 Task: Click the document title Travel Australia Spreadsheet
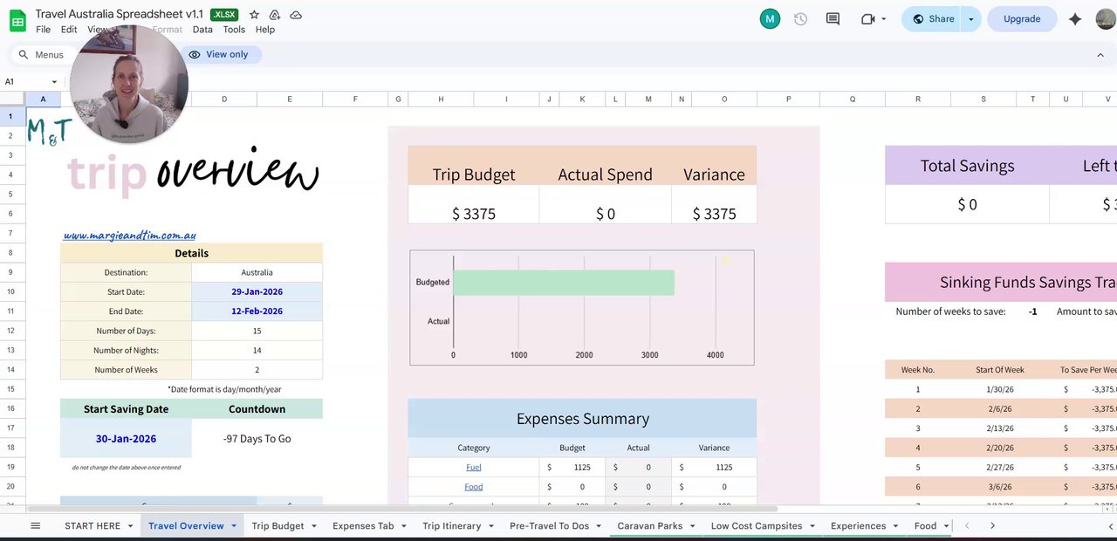119,14
